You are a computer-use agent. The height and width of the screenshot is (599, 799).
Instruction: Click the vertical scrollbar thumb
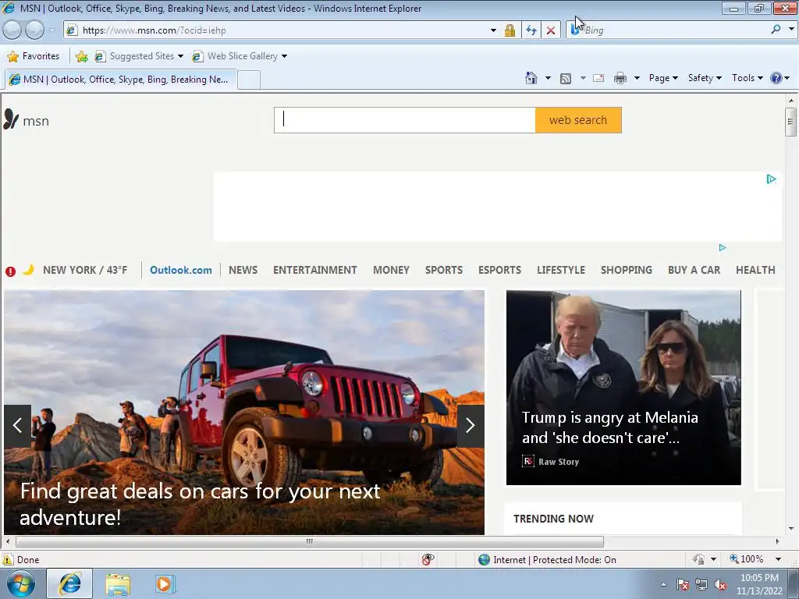point(790,122)
